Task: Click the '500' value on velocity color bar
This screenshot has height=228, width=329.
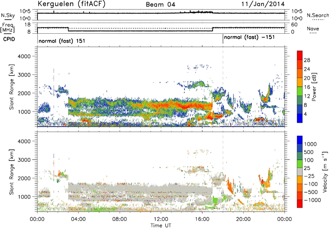Action: 309,152
